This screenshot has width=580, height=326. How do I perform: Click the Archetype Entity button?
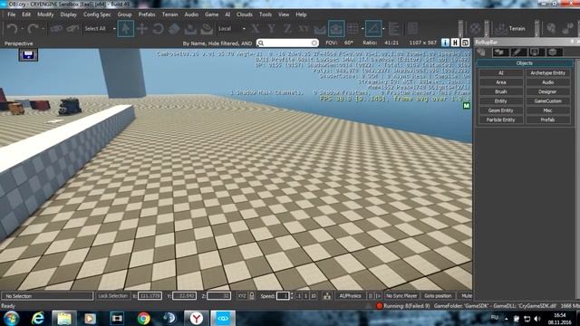(x=547, y=73)
